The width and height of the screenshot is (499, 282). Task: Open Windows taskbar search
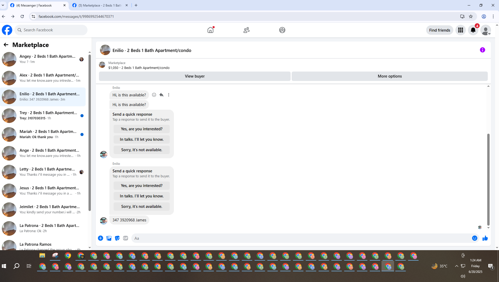(x=16, y=266)
